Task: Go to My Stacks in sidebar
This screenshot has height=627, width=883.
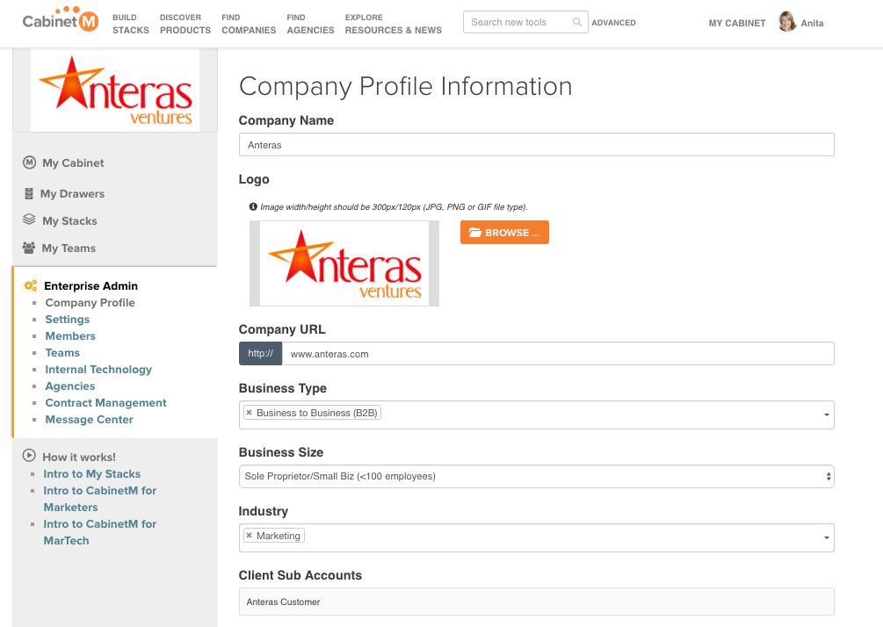Action: (x=69, y=220)
